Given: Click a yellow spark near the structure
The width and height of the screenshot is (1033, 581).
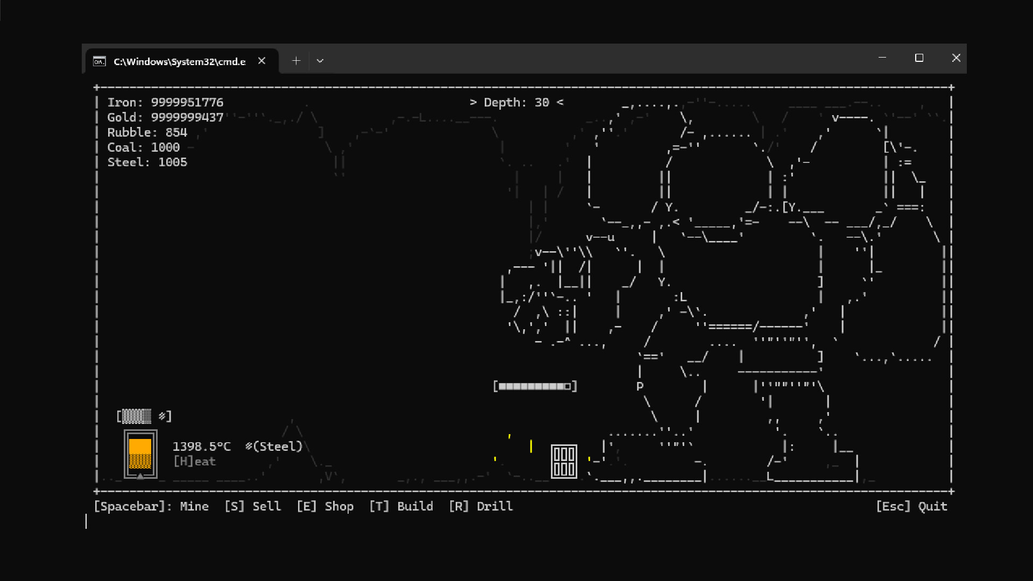Looking at the screenshot, I should tap(530, 446).
